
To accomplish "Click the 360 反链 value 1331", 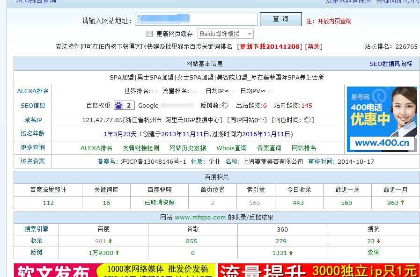I will [x=280, y=253].
